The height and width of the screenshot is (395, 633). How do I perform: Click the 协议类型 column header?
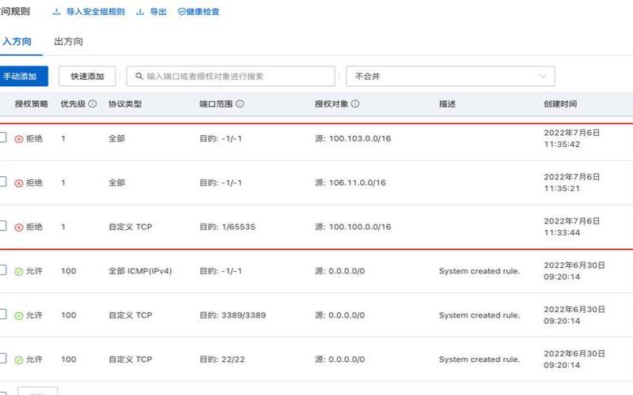point(125,104)
